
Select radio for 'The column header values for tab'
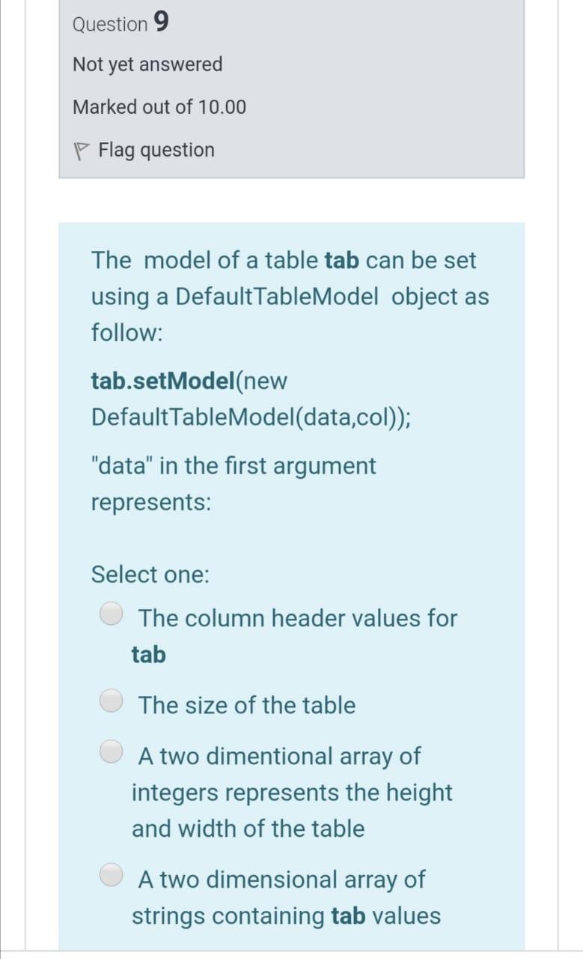(111, 614)
